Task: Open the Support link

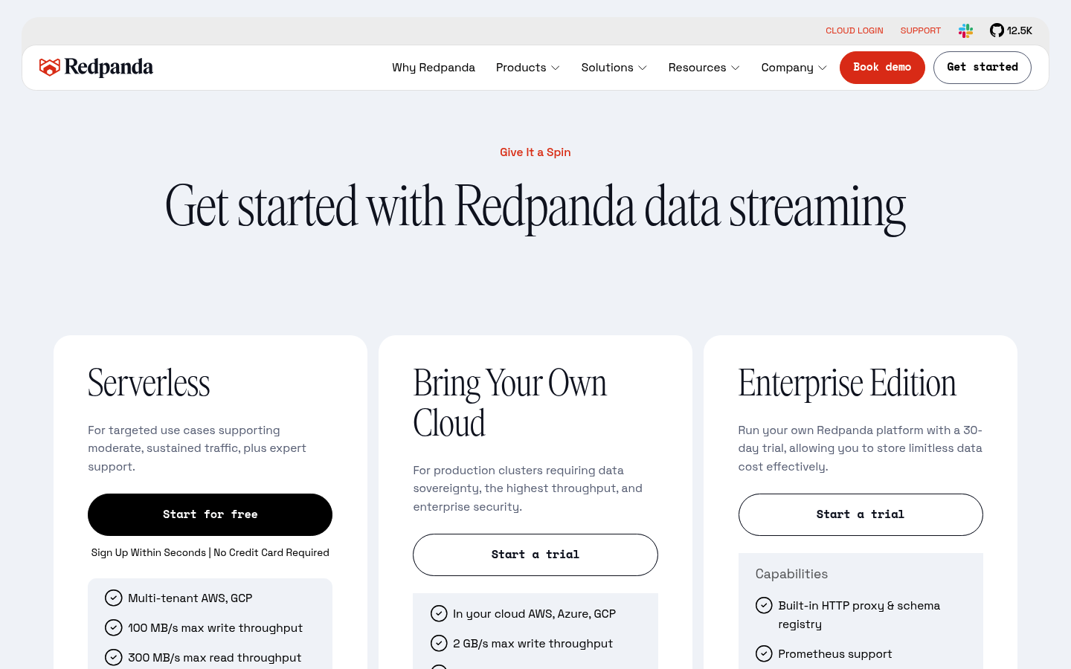Action: (x=921, y=30)
